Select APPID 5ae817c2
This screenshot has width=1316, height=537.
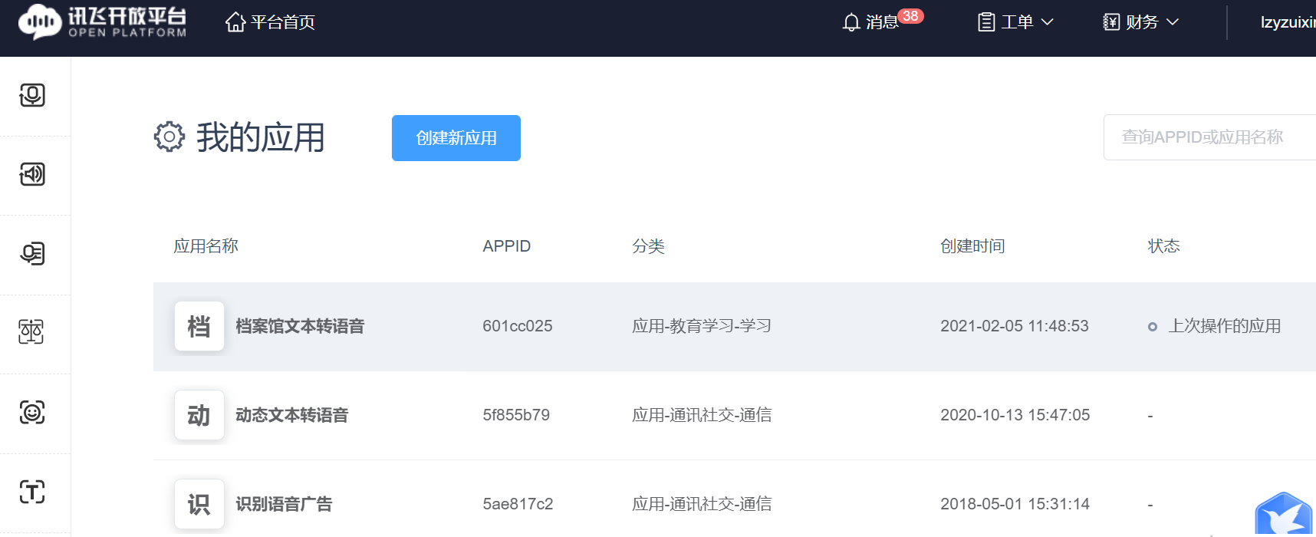(518, 504)
